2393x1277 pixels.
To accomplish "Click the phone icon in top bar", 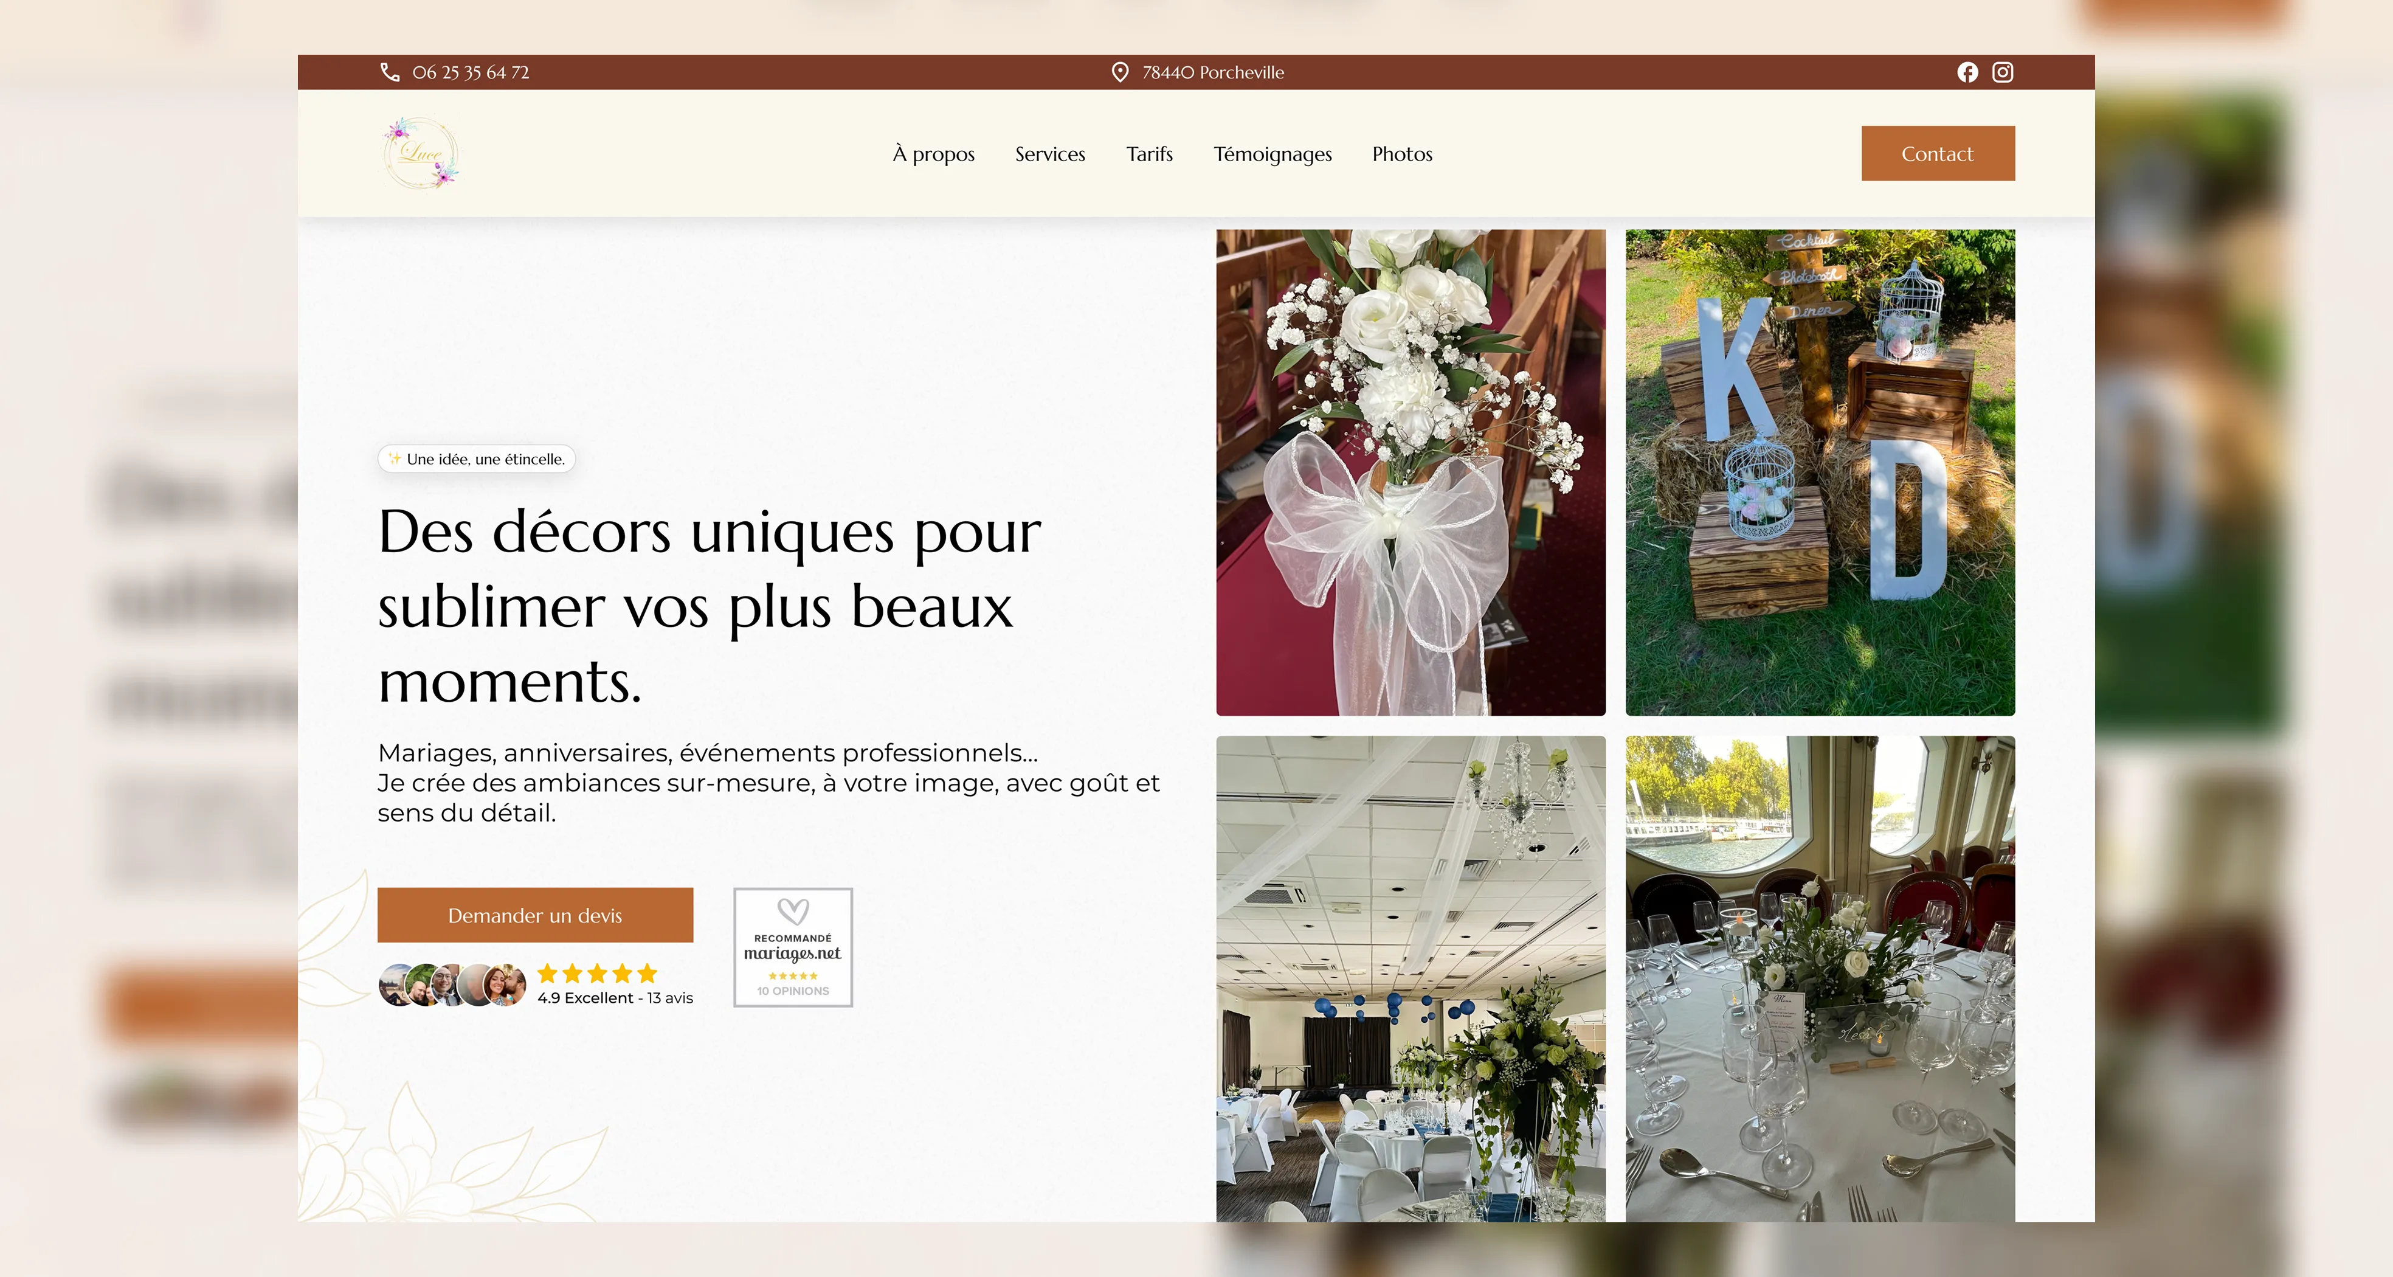I will [390, 72].
